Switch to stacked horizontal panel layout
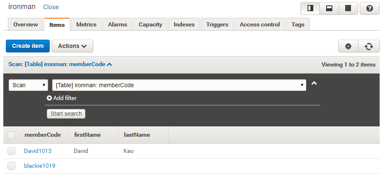Viewport: 380px width, 176px height. pyautogui.click(x=329, y=8)
